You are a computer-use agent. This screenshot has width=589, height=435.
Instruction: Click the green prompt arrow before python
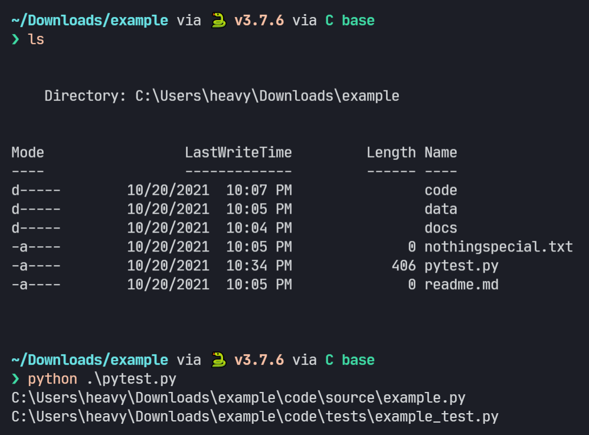[x=15, y=379]
